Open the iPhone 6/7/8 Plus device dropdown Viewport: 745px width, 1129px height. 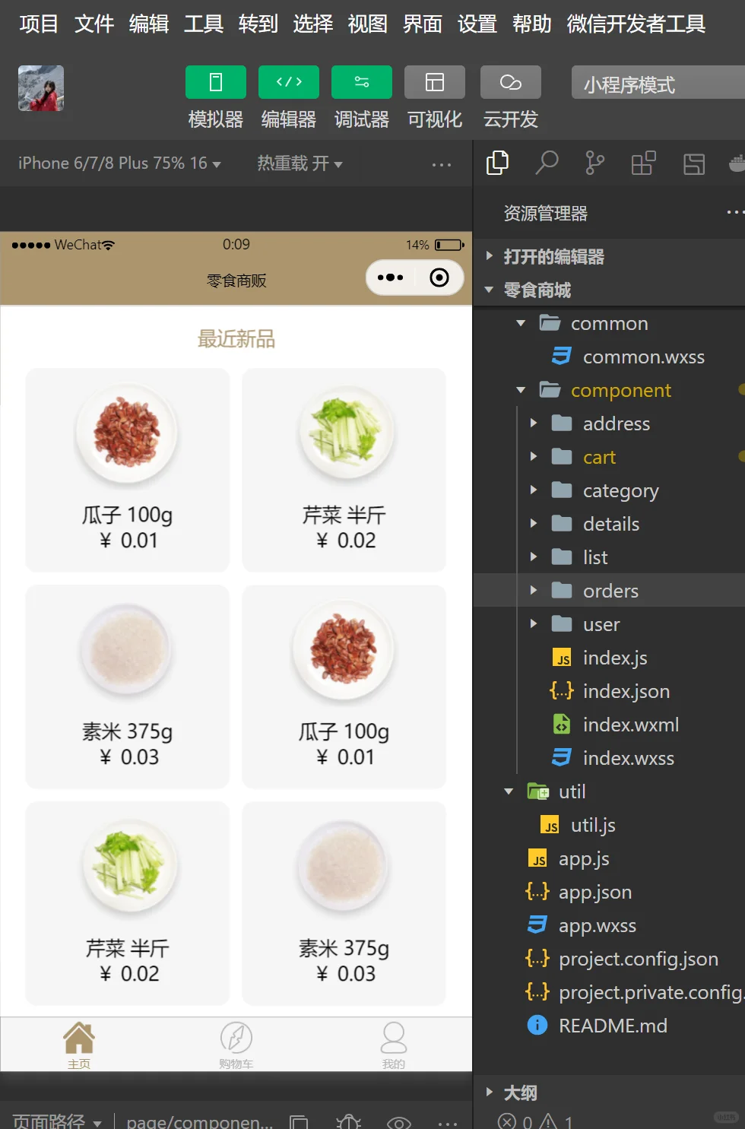(x=119, y=163)
